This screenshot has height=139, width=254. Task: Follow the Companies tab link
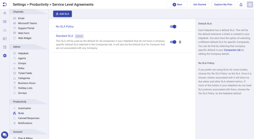pos(232,50)
